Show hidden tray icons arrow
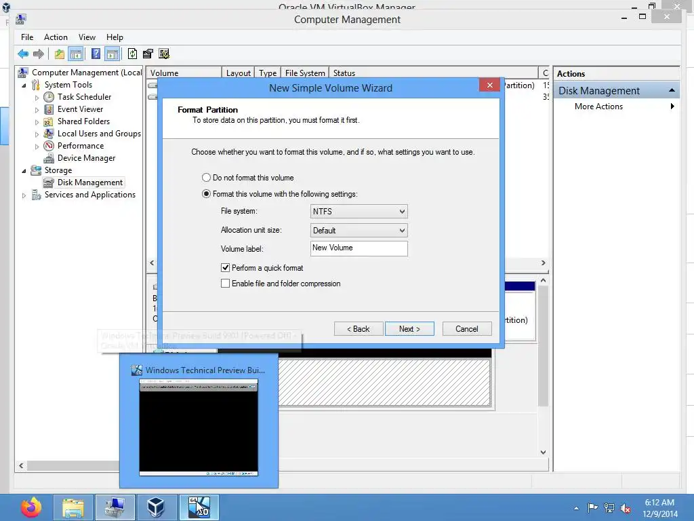 [x=576, y=508]
